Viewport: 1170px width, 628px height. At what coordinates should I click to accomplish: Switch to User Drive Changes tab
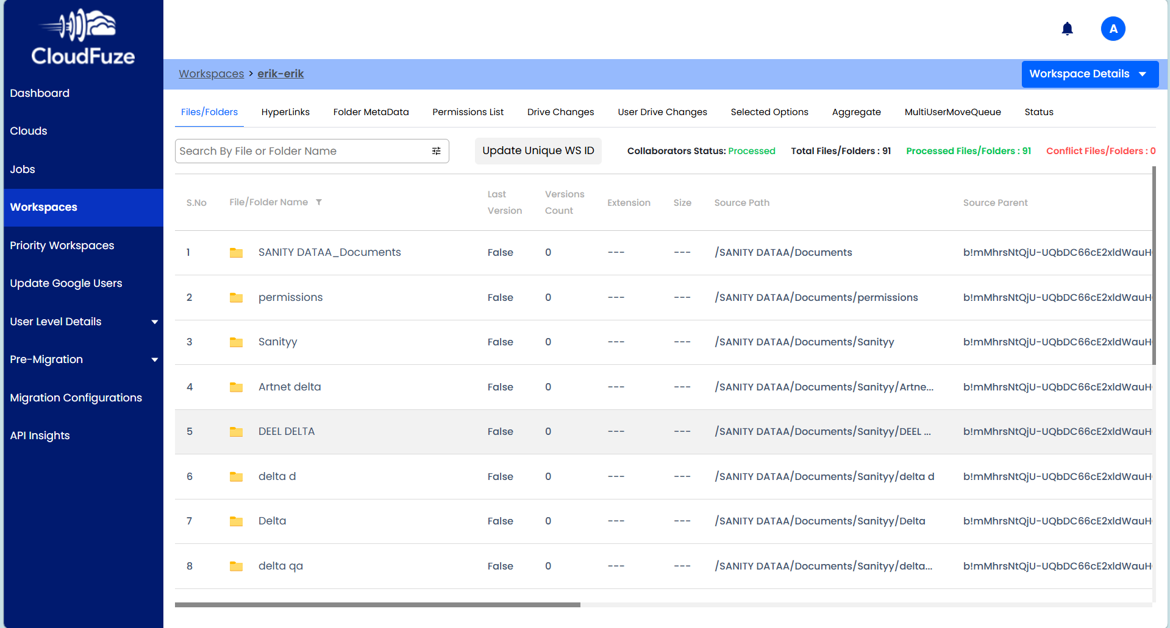[x=662, y=112]
